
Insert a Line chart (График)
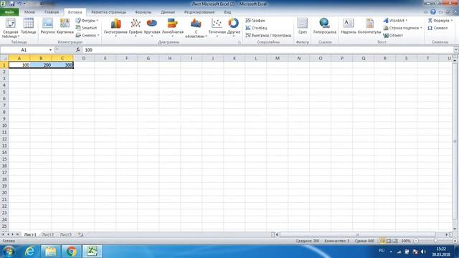point(136,28)
